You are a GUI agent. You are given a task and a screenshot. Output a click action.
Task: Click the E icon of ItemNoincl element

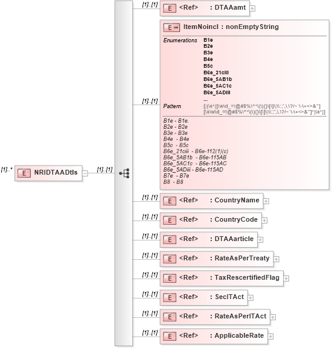(x=171, y=28)
